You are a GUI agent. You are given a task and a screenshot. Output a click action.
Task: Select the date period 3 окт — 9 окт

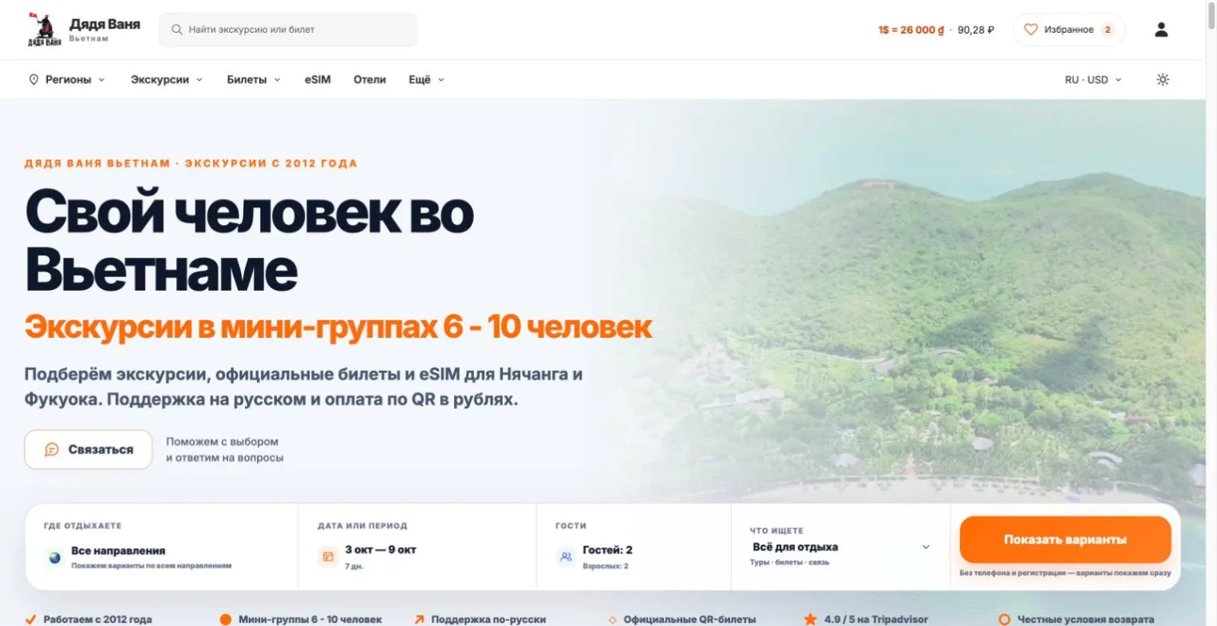coord(417,548)
